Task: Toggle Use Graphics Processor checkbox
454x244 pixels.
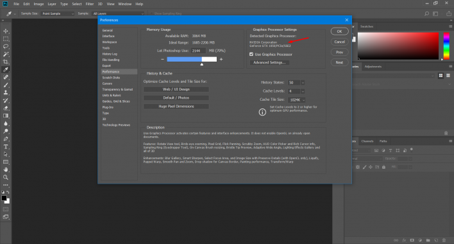Action: click(x=251, y=54)
